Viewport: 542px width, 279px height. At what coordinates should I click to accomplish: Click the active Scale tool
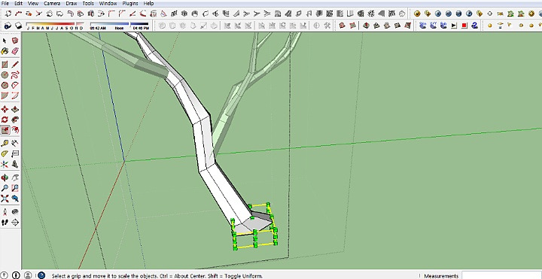5,130
